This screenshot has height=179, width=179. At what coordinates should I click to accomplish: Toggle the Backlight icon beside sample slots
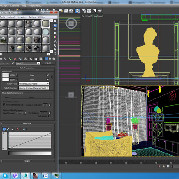55,26
